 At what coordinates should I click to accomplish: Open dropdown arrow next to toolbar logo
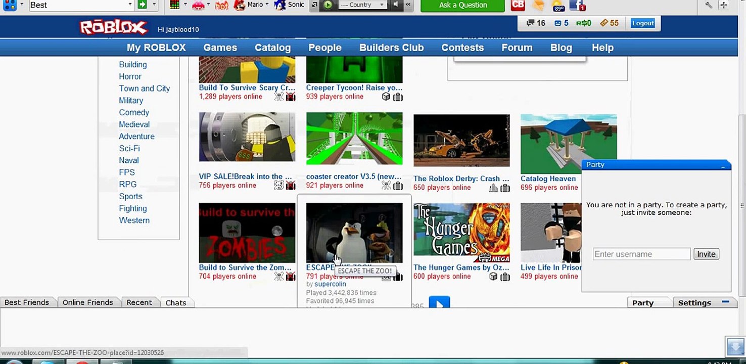point(22,5)
